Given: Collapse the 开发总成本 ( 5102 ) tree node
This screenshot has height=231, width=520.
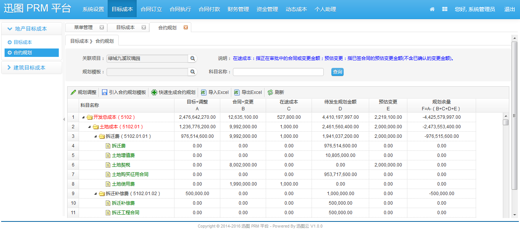Looking at the screenshot, I should click(x=84, y=117).
